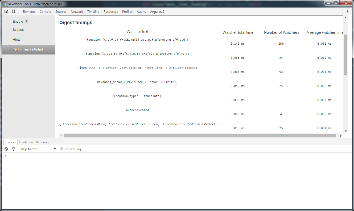Open the Resources tab

tap(111, 12)
